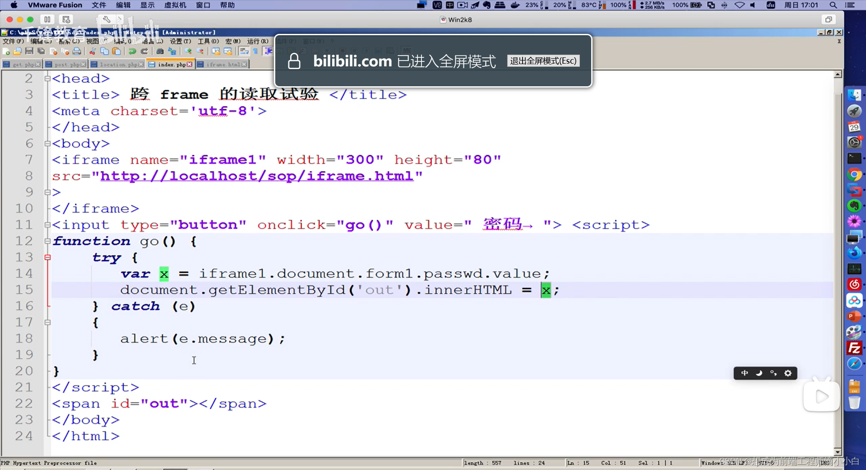866x470 pixels.
Task: Open Chrome from the macOS dock
Action: 854,175
